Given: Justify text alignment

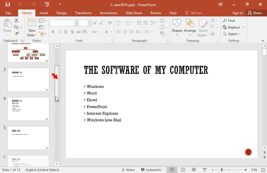Looking at the screenshot, I should [138, 32].
